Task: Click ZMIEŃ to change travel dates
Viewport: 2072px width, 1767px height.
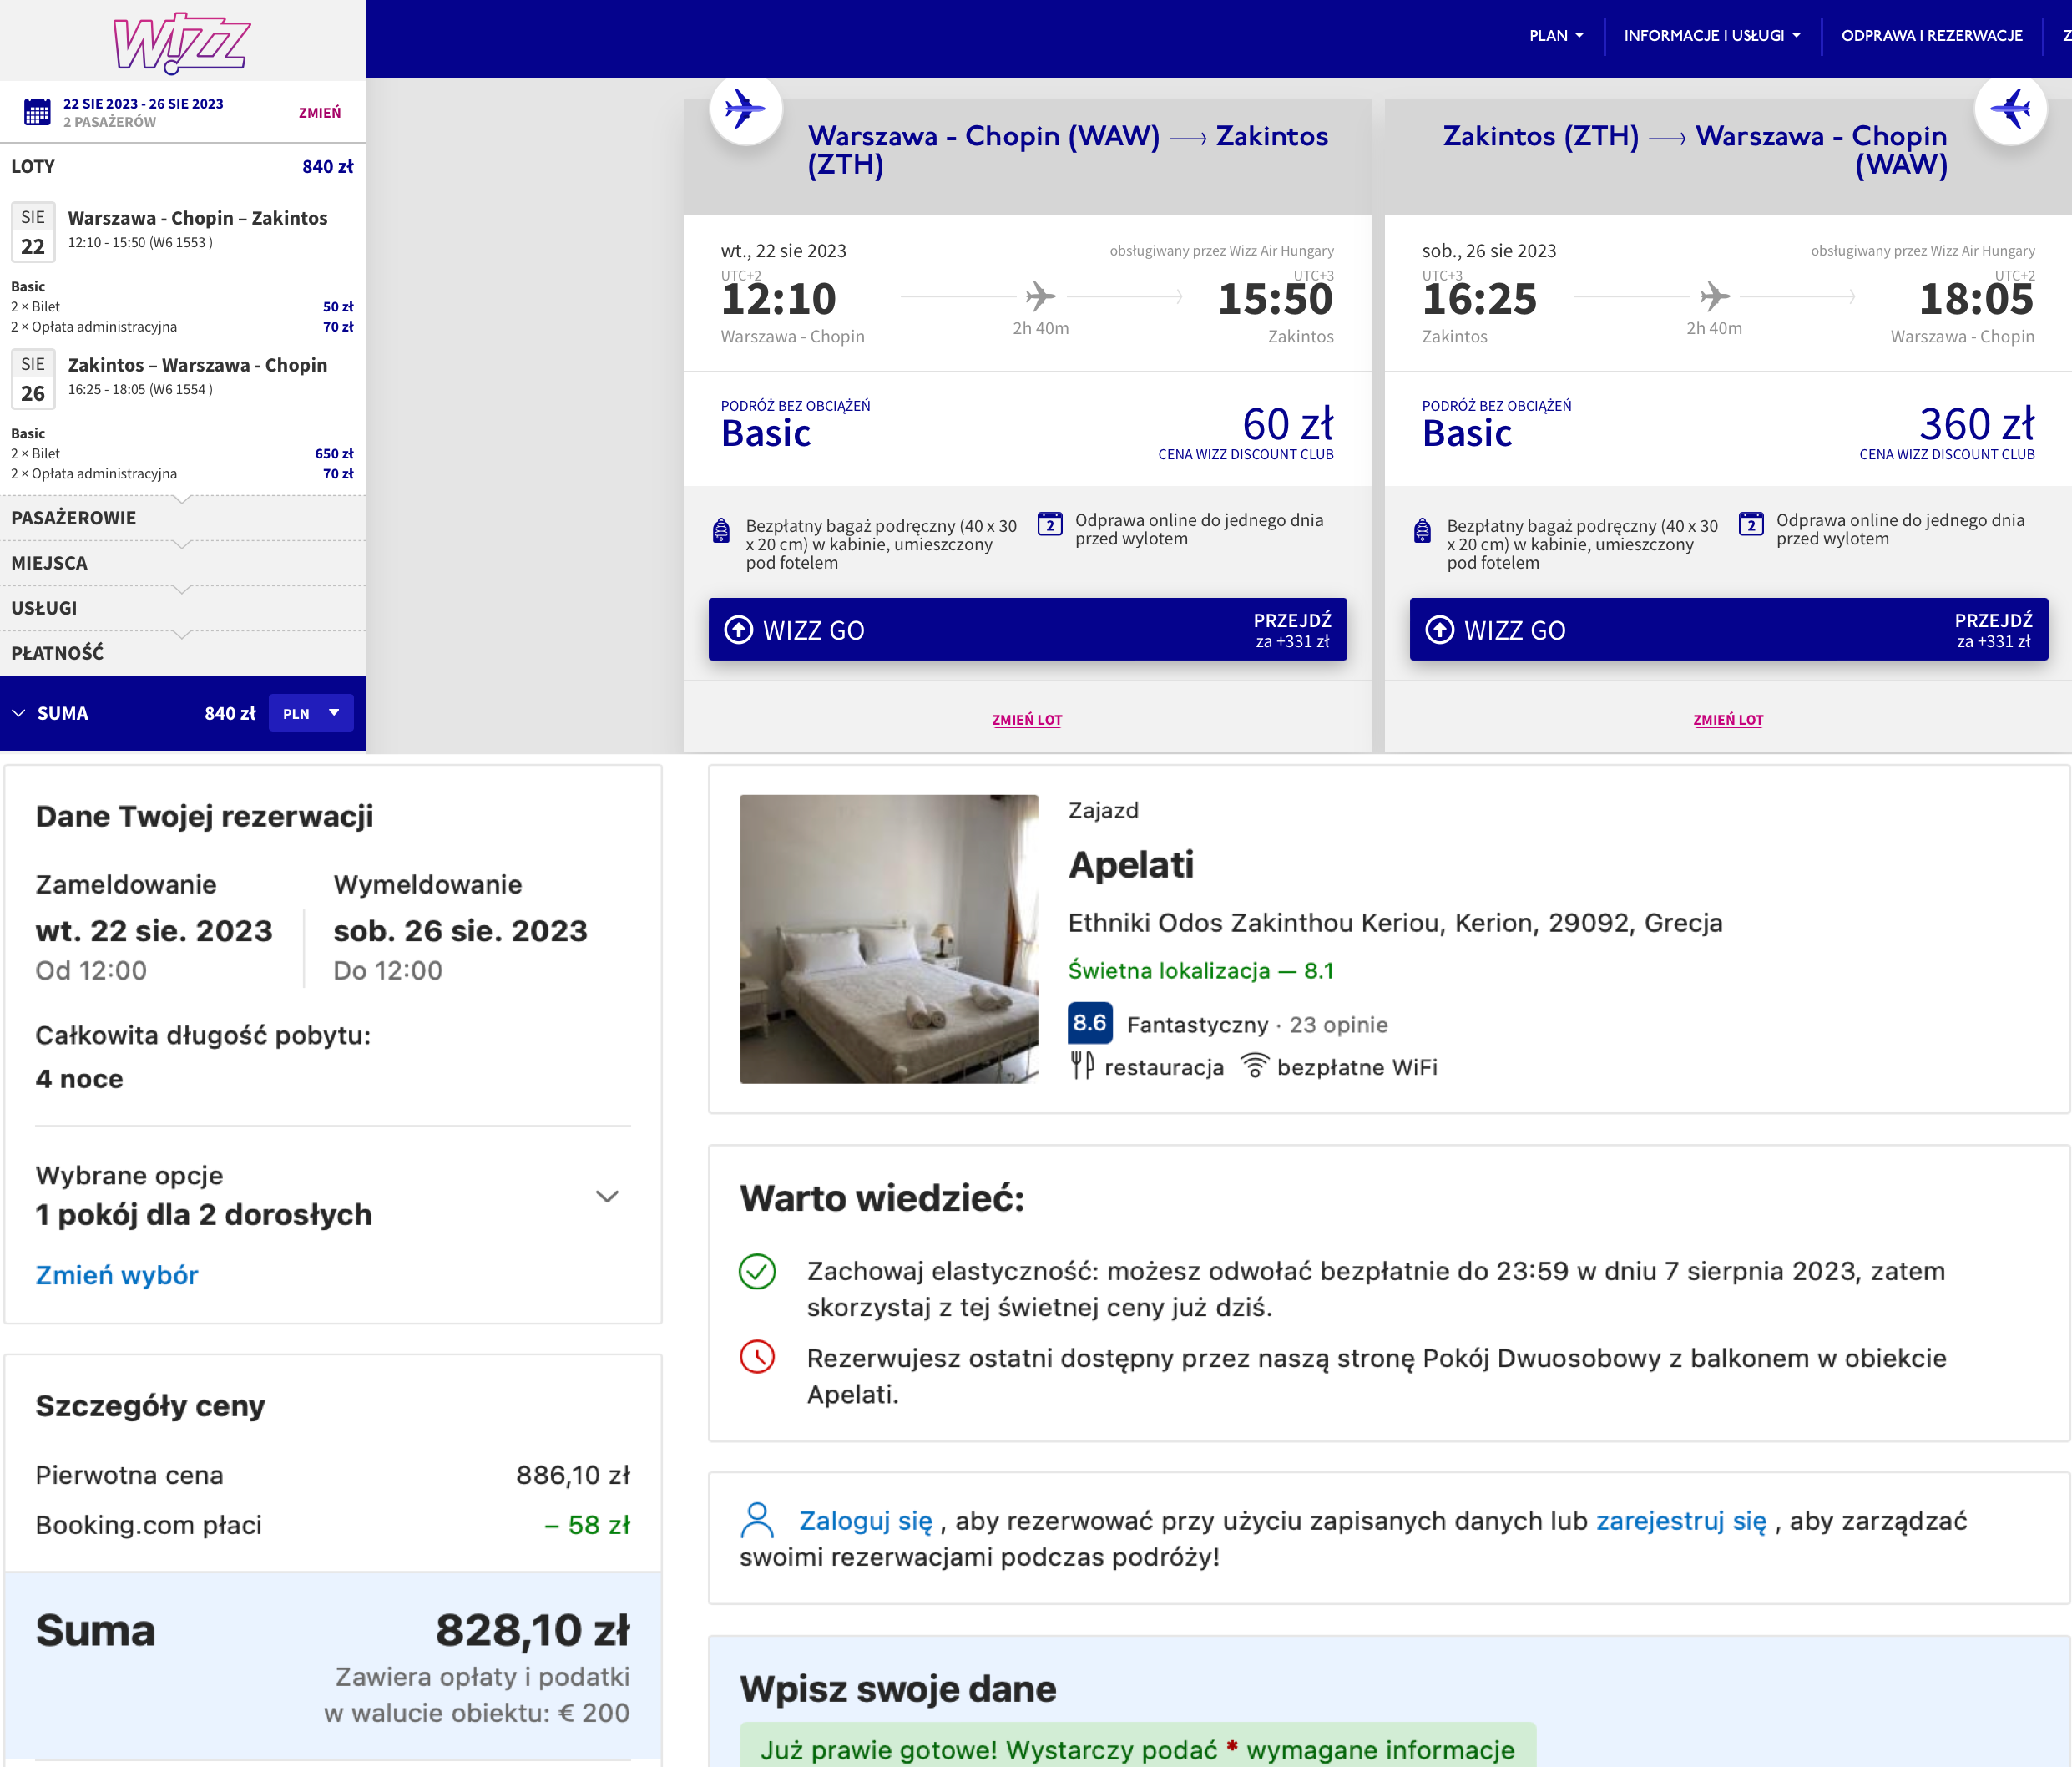Action: tap(319, 113)
